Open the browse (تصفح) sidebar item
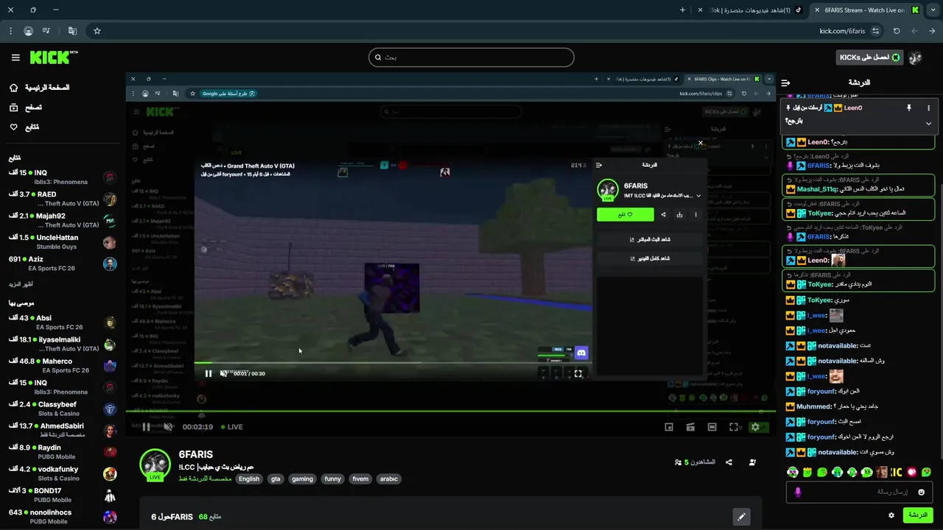The height and width of the screenshot is (530, 943). tap(25, 107)
